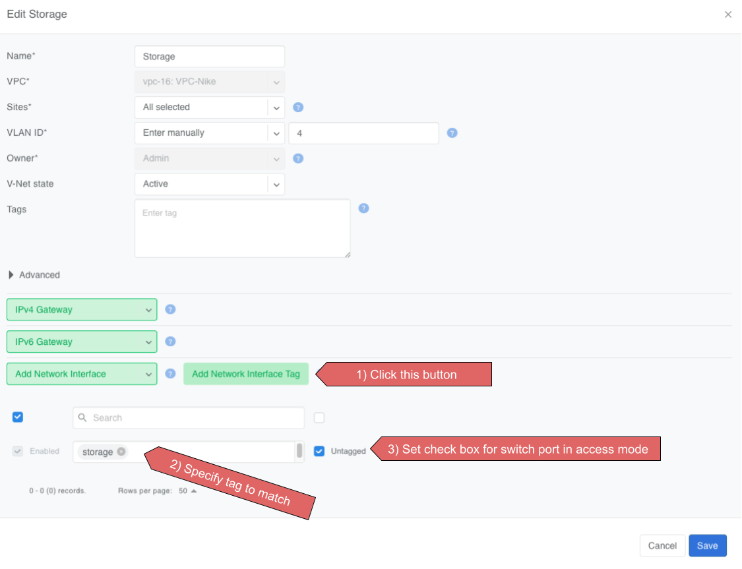Click the Add Network Interface Tag button

pyautogui.click(x=246, y=374)
